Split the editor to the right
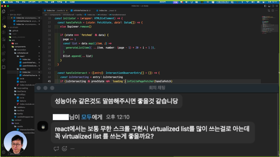 coord(273,10)
